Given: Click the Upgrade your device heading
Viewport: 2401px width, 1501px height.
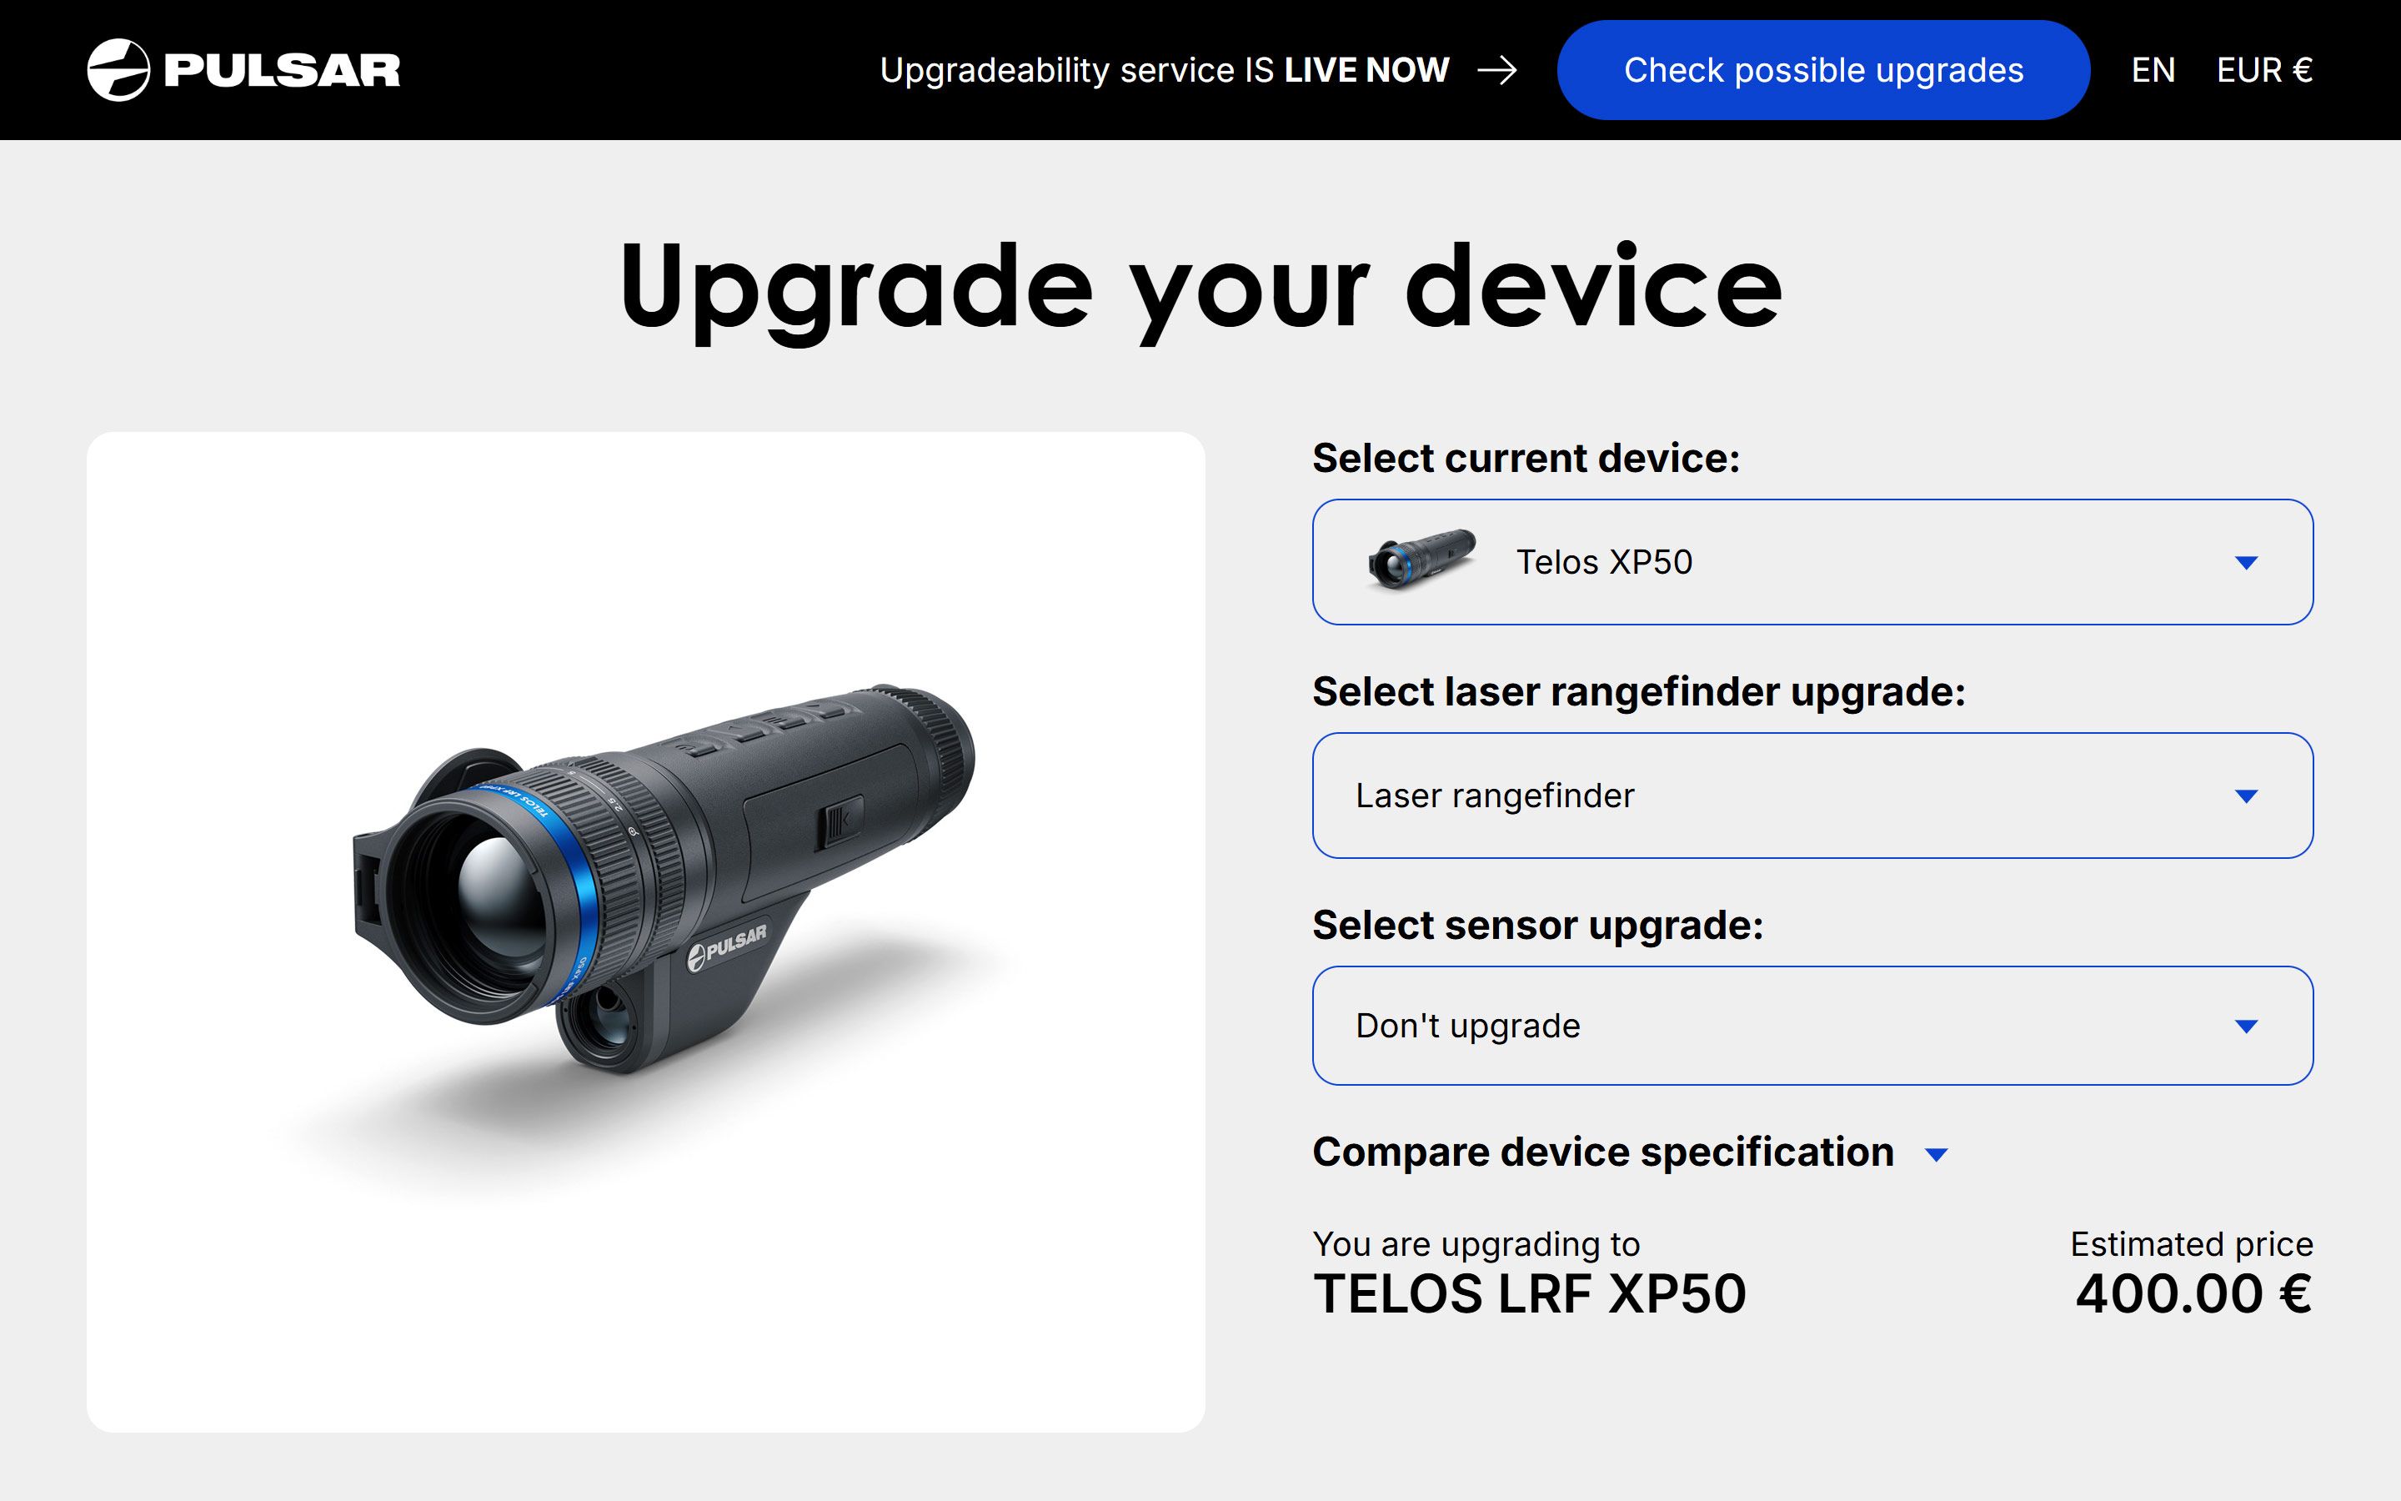Looking at the screenshot, I should click(x=1200, y=288).
